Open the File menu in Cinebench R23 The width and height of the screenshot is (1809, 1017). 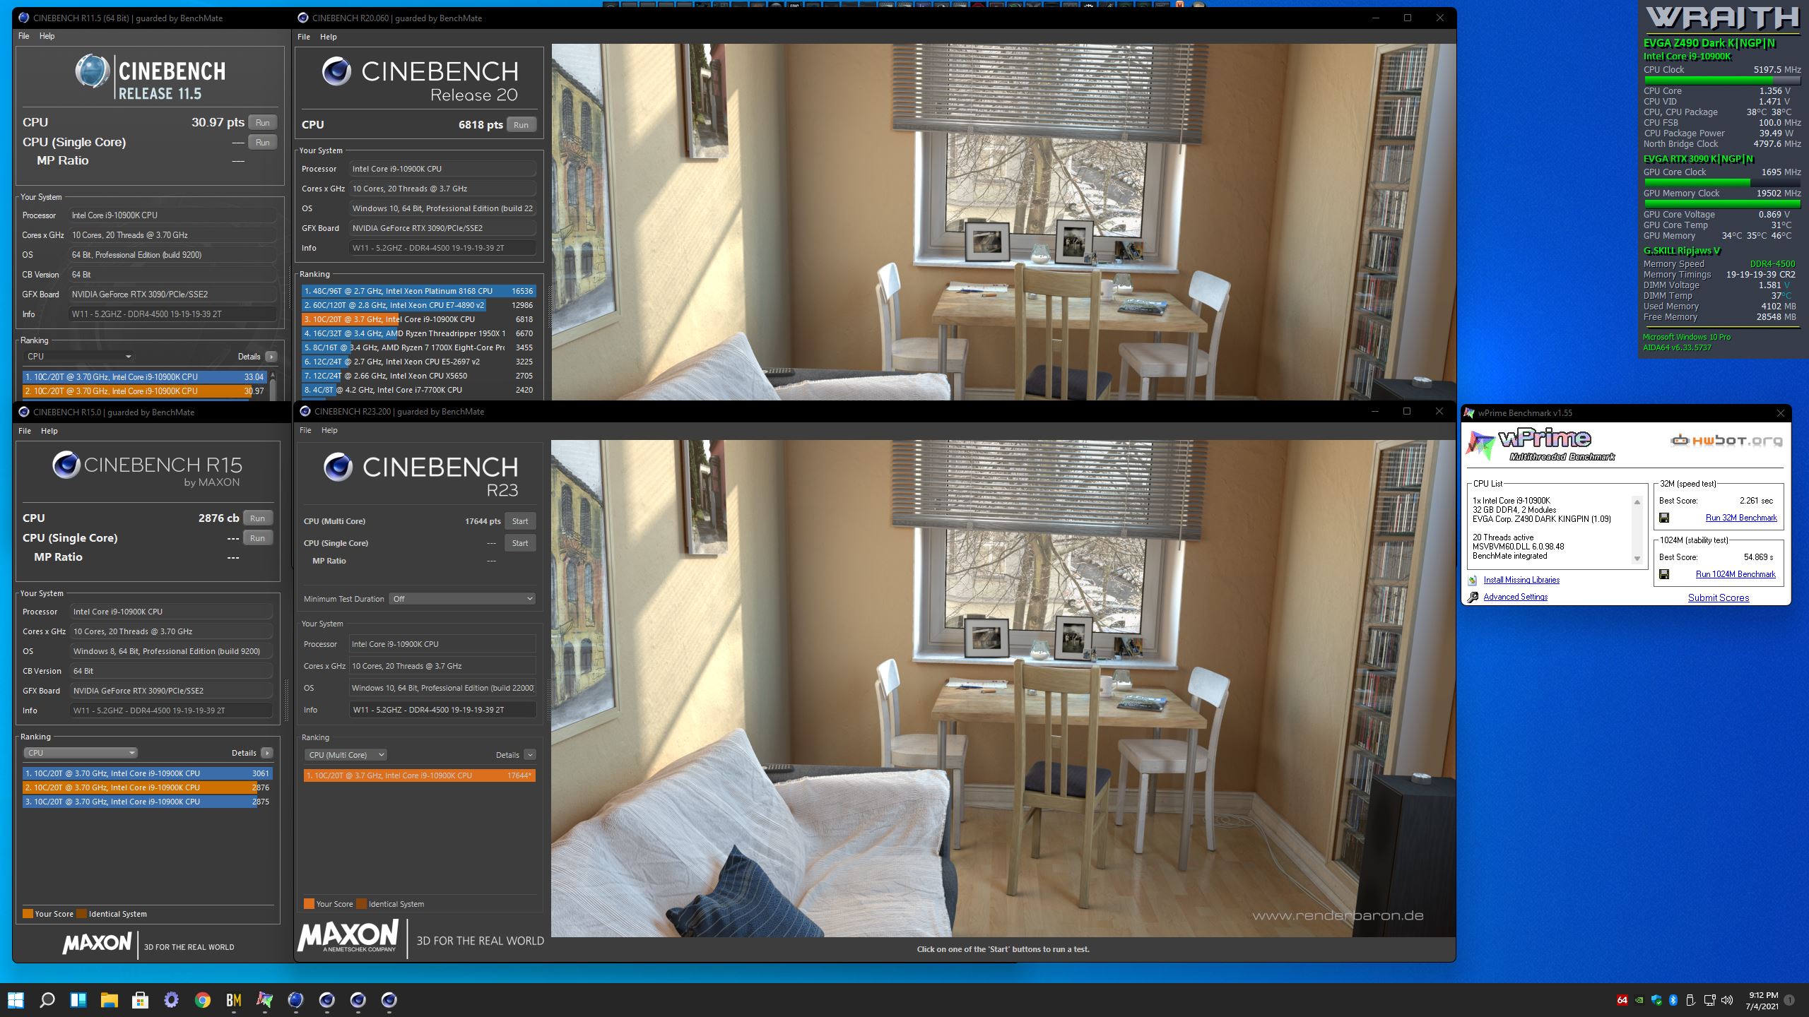coord(305,430)
